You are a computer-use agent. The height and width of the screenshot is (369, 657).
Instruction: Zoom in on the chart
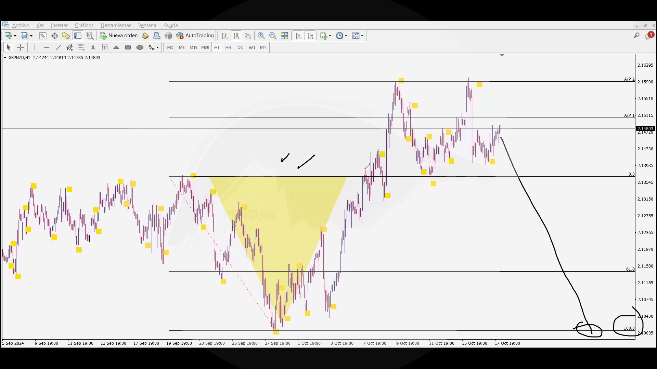click(x=261, y=36)
